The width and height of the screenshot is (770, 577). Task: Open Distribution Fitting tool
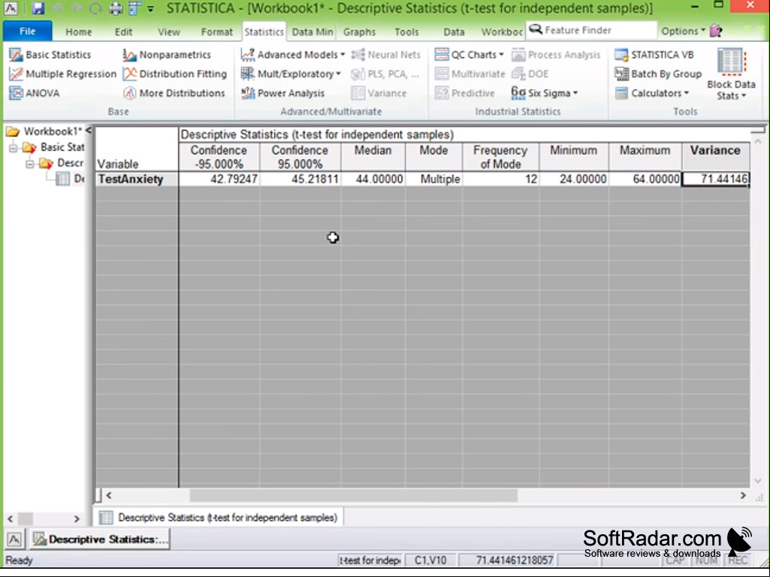tap(175, 74)
